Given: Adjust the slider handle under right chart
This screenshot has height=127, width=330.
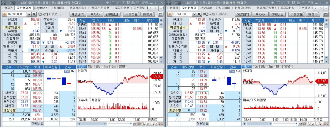Looking at the screenshot, I should tap(296, 123).
